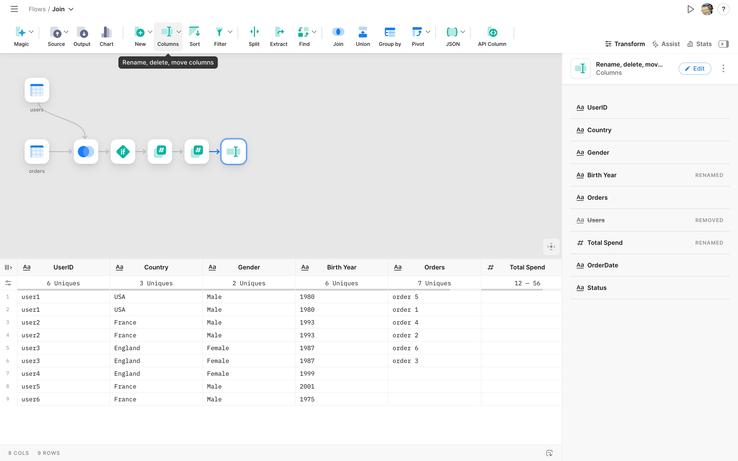Click the Flows breadcrumb link
The height and width of the screenshot is (461, 738).
click(37, 9)
